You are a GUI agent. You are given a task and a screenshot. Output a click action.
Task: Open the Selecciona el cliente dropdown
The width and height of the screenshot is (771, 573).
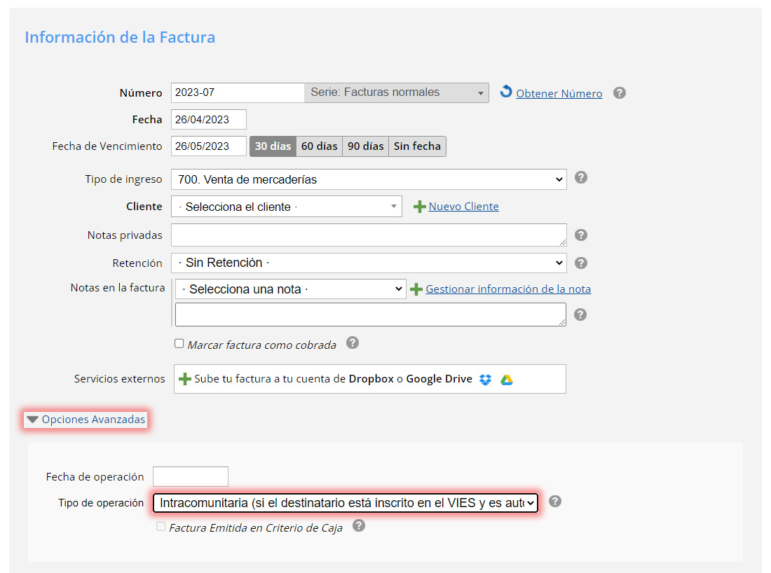tap(287, 207)
